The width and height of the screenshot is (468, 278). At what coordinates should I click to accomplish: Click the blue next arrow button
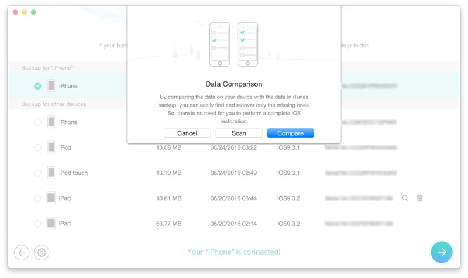click(442, 252)
